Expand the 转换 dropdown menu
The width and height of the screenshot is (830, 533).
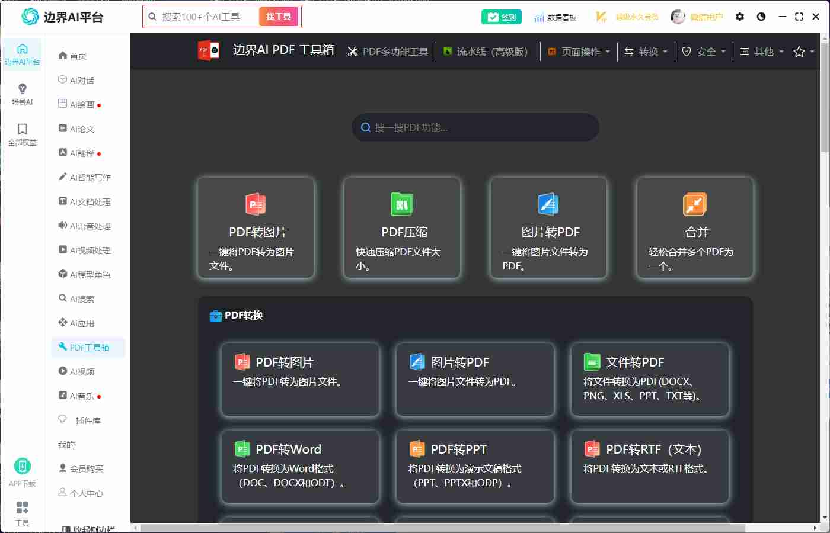pos(645,52)
